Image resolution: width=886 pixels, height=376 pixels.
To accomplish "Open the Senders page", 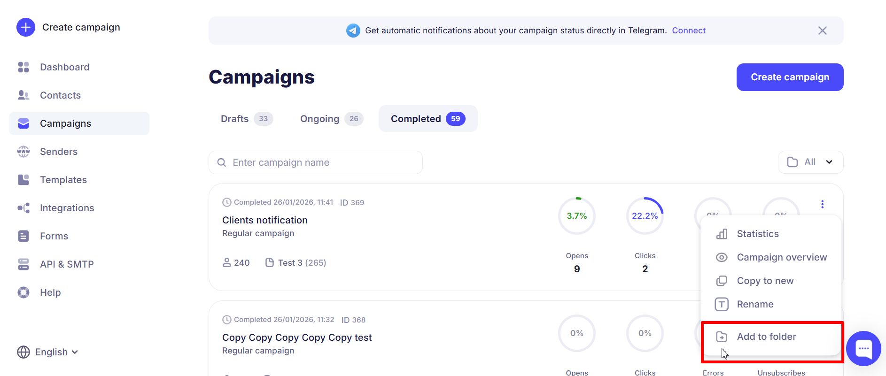I will 58,152.
